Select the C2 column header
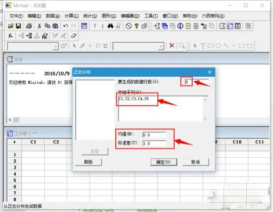 56,142
